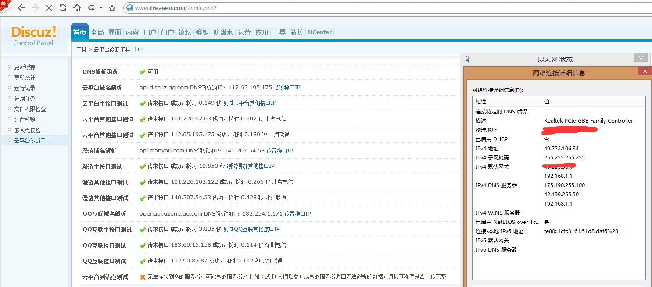Click the network icon in 以太网 状态 title bar
Screen dimensions: 652x287
(x=468, y=59)
